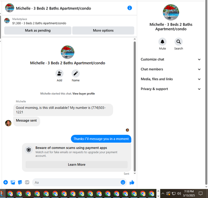
Task: Click the shield icon in scam warning
Action: pyautogui.click(x=29, y=150)
